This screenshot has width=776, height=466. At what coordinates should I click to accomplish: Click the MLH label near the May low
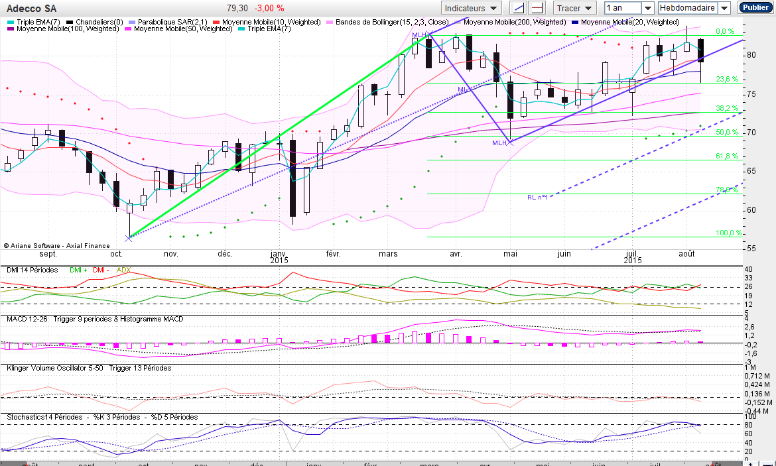pos(499,143)
